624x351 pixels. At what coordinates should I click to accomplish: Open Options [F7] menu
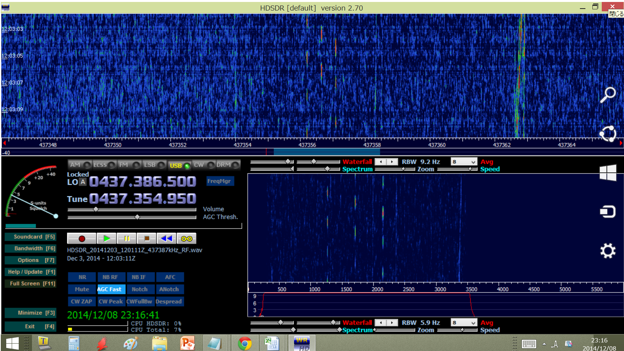30,260
